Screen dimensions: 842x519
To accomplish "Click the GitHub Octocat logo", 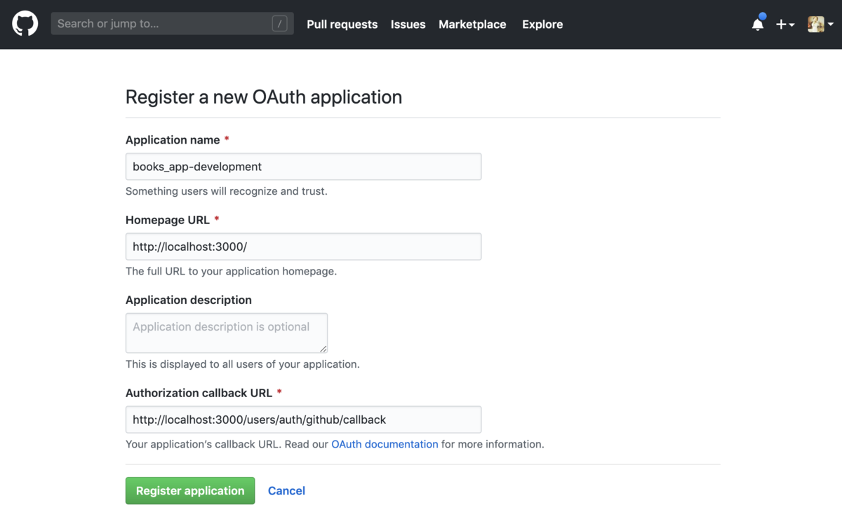I will (x=25, y=24).
